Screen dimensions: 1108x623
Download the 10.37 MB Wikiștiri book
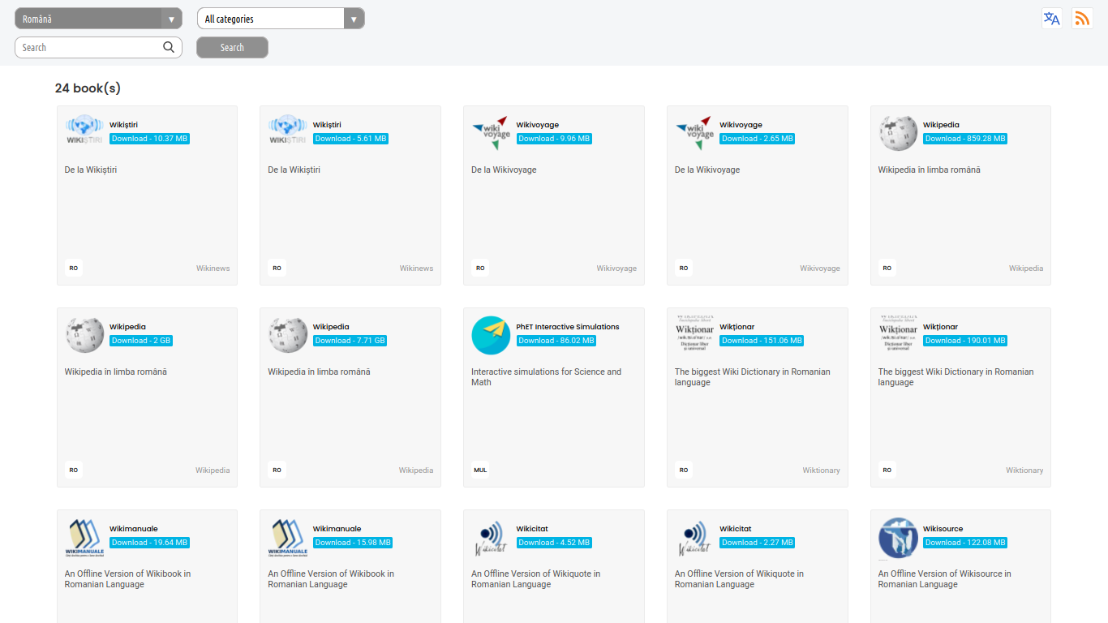tap(149, 139)
